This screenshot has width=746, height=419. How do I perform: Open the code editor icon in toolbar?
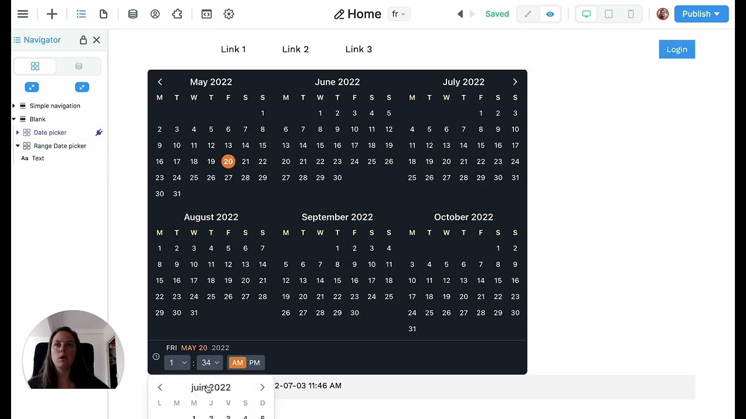pos(206,14)
